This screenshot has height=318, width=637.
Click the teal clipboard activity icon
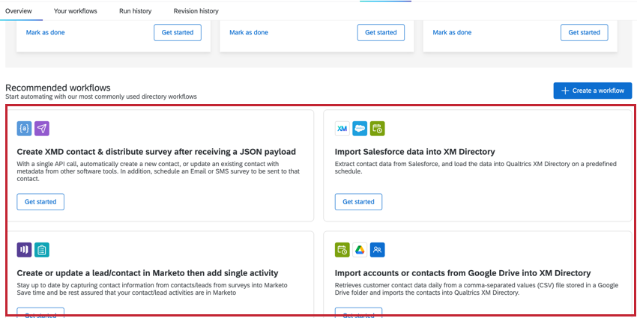42,250
